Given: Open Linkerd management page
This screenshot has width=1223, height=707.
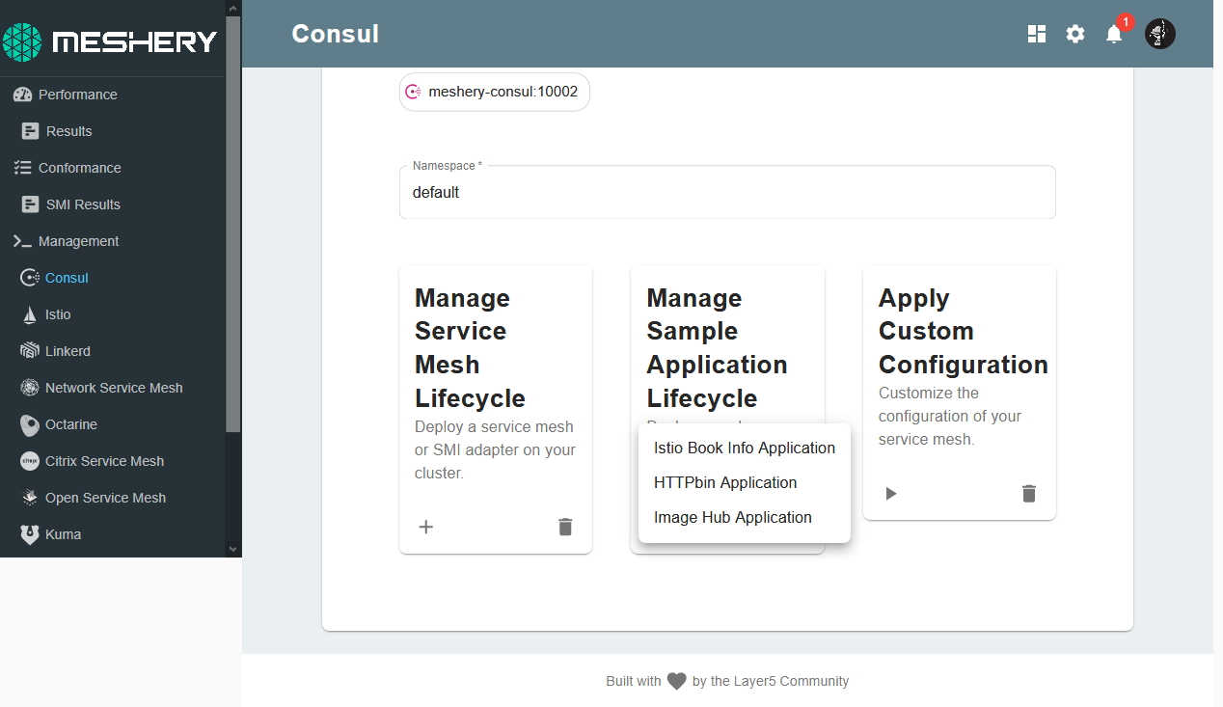Looking at the screenshot, I should 68,351.
